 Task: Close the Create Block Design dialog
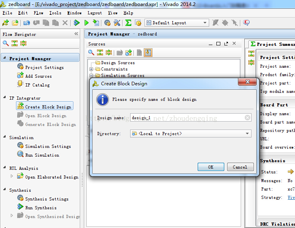247,82
